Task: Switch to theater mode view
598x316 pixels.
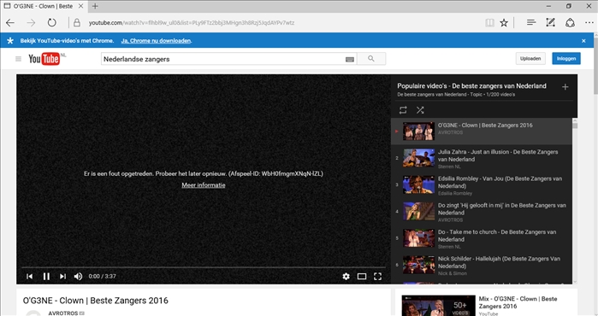Action: click(x=362, y=277)
